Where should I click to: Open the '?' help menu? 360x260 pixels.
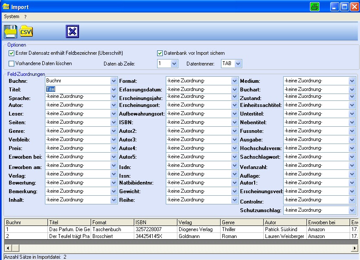(25, 16)
